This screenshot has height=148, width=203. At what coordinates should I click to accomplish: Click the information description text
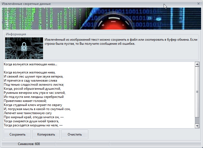(121, 41)
